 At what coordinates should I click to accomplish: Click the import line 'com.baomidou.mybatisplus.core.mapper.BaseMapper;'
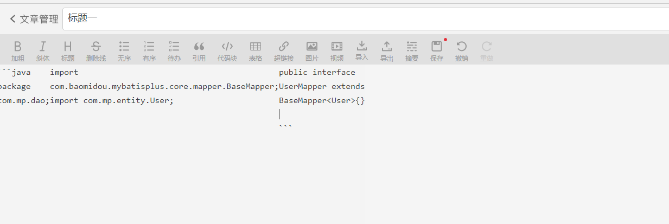[x=164, y=86]
